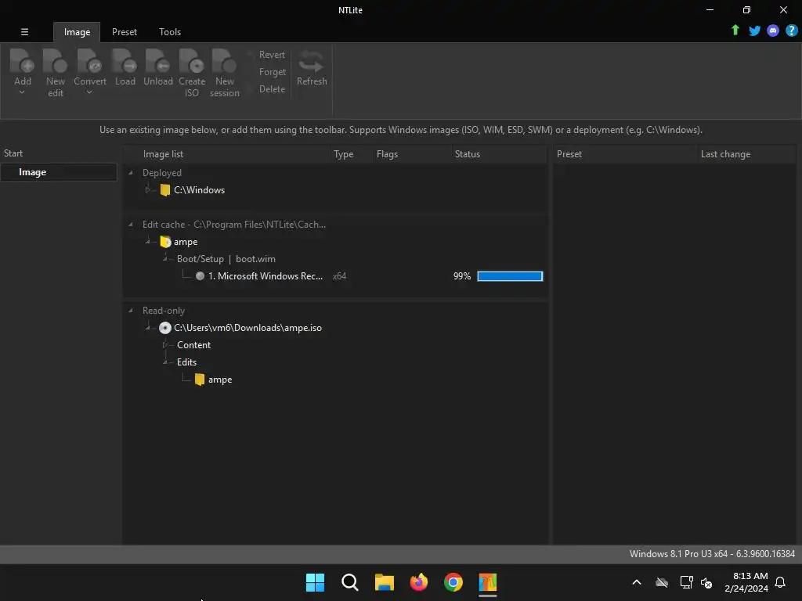This screenshot has height=601, width=802.
Task: Launch Chrome from the taskbar
Action: point(453,582)
